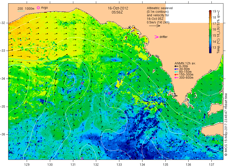Click the '16-Oct 05Z' text
The height and width of the screenshot is (168, 229).
tap(155, 19)
